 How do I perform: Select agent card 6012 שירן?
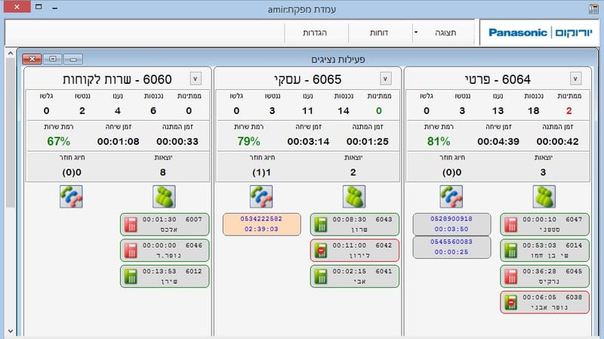pos(165,276)
